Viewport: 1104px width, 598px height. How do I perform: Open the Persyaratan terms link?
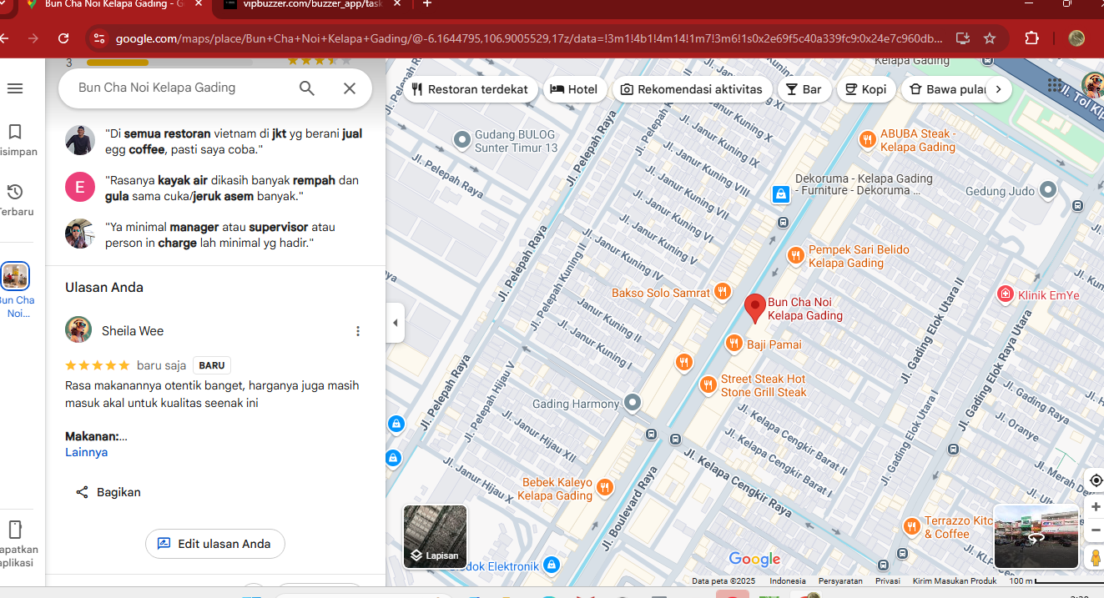coord(839,581)
